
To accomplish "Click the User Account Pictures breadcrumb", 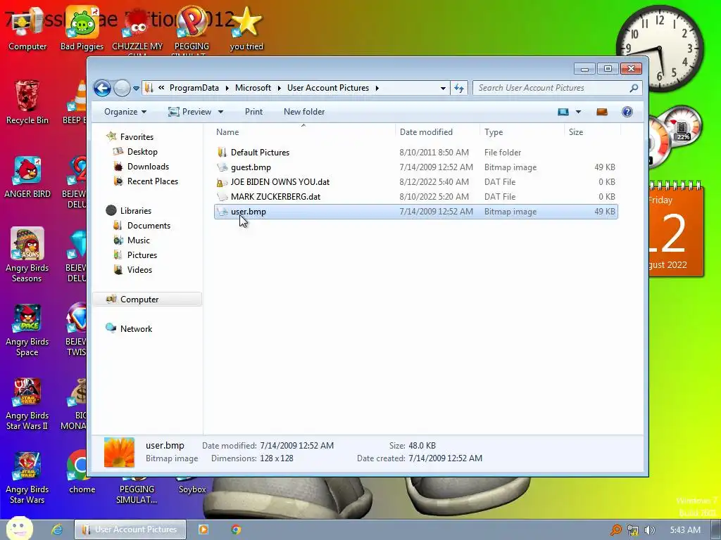I will click(x=328, y=88).
